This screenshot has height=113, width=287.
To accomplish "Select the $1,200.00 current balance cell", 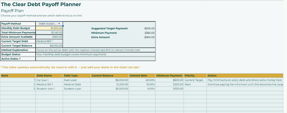I will (110, 84).
